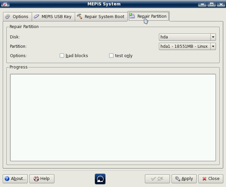Switch to the Options tab
Screen dimensions: 226x187
[18, 17]
